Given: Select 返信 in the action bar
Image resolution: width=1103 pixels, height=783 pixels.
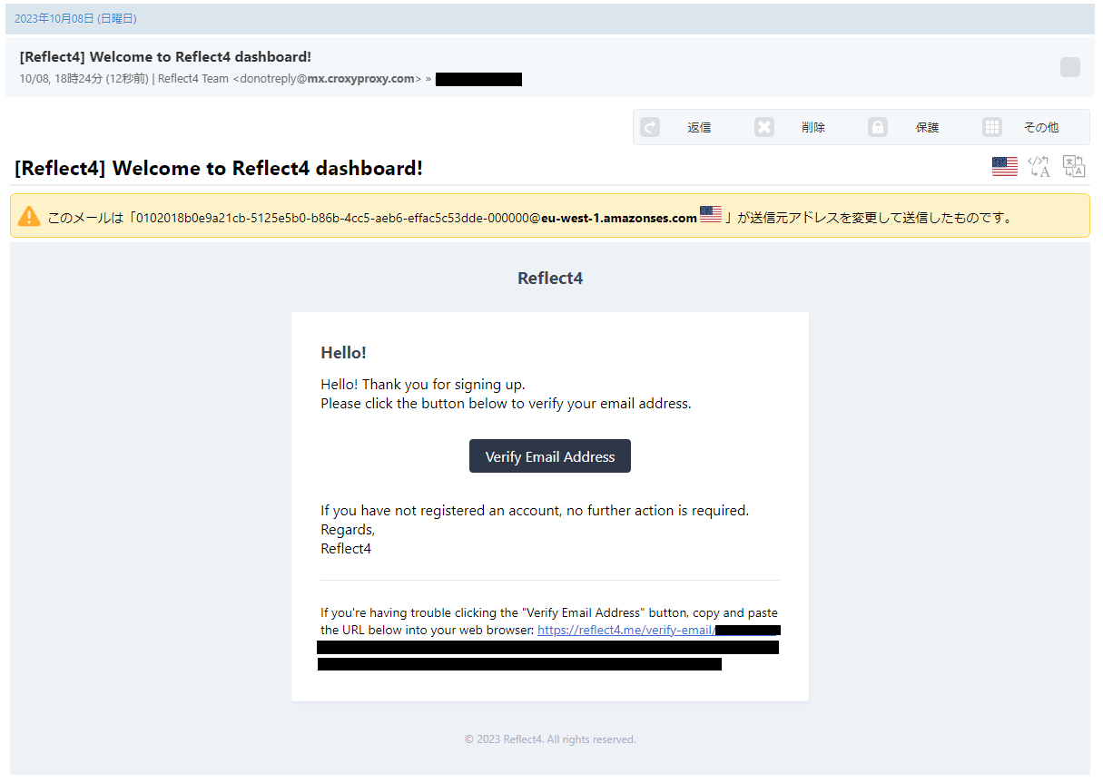Looking at the screenshot, I should 699,128.
